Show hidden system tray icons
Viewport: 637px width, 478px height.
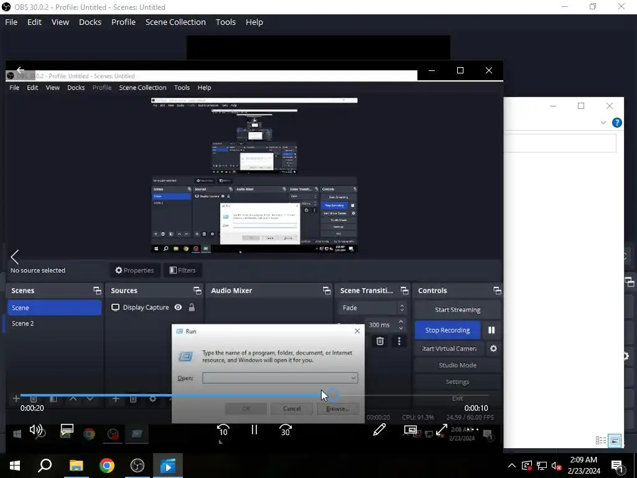512,466
